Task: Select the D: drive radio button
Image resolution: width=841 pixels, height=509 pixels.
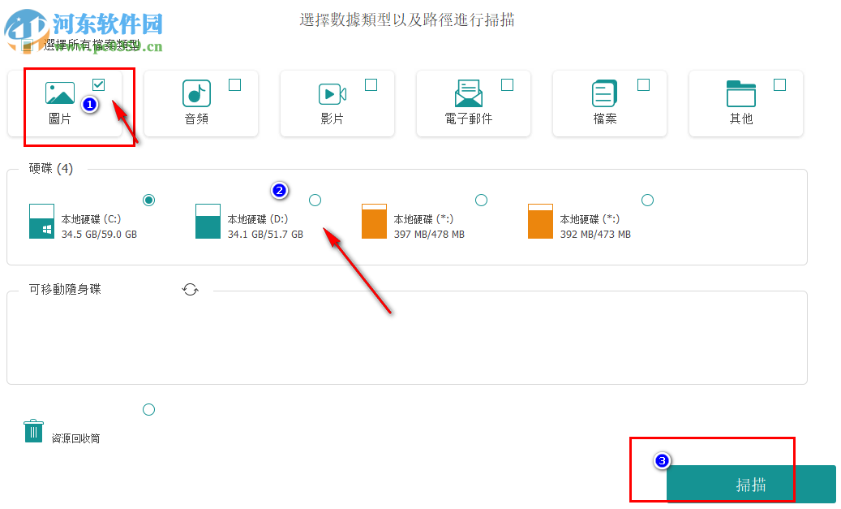Action: (x=315, y=200)
